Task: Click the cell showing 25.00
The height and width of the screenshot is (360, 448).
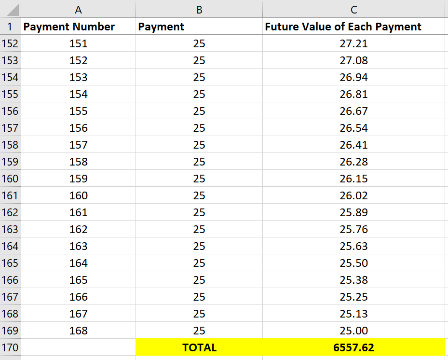Action: point(353,331)
